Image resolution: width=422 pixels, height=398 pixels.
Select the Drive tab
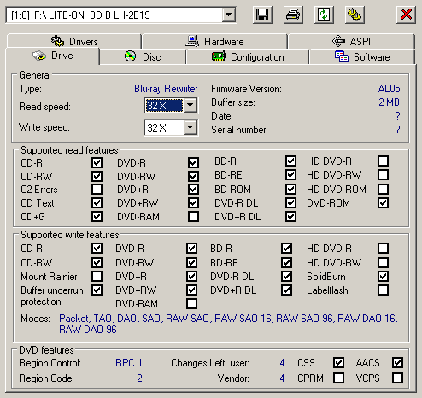click(x=53, y=56)
